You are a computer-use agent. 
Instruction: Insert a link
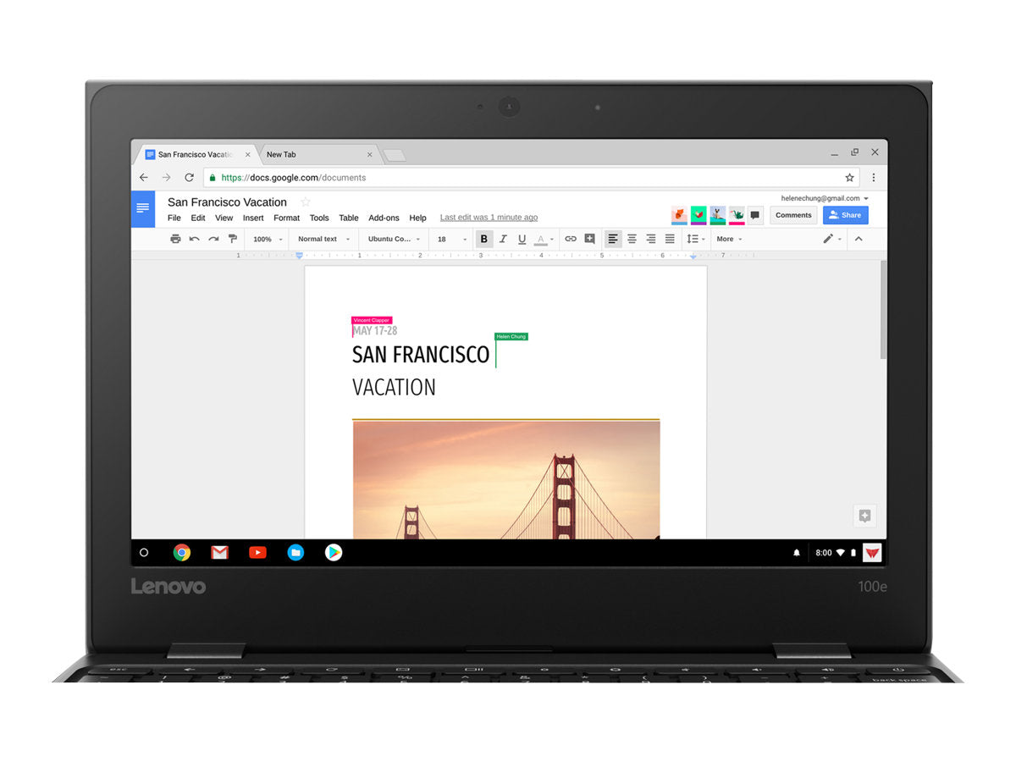click(x=571, y=239)
